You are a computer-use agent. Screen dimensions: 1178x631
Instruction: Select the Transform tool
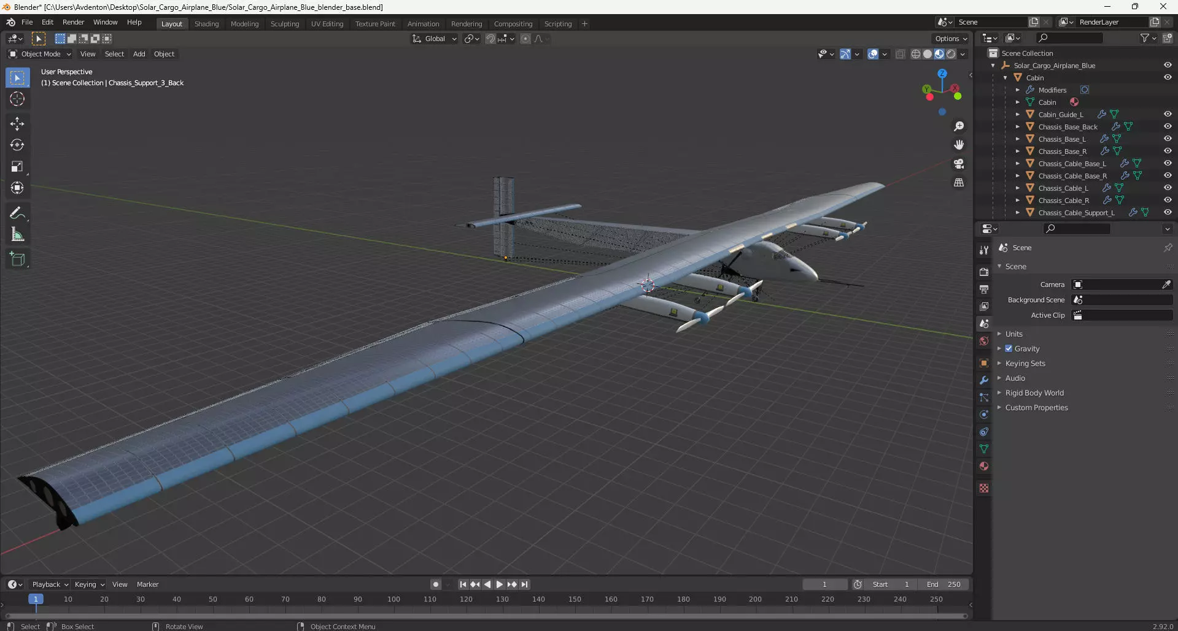tap(17, 188)
